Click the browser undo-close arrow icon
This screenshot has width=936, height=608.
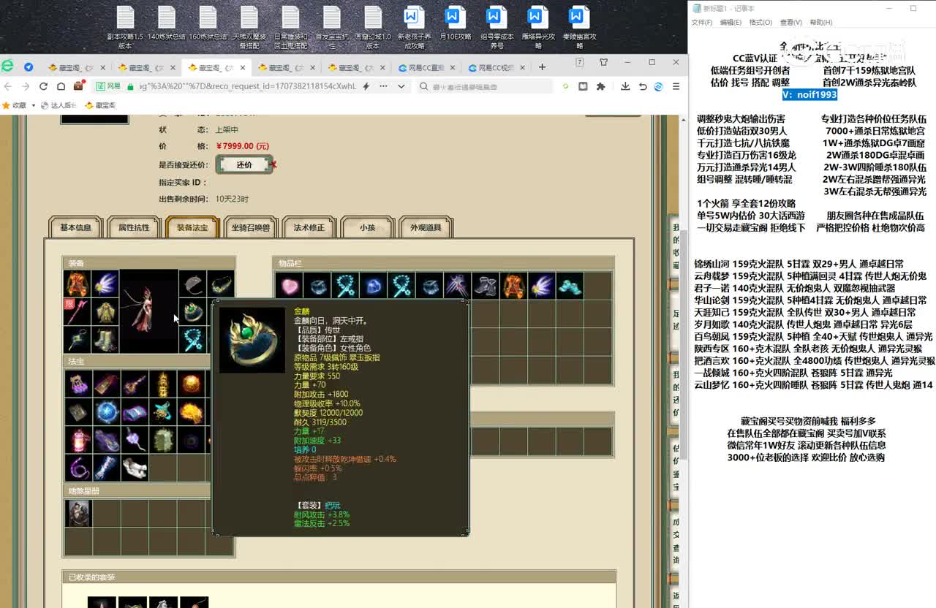point(642,86)
